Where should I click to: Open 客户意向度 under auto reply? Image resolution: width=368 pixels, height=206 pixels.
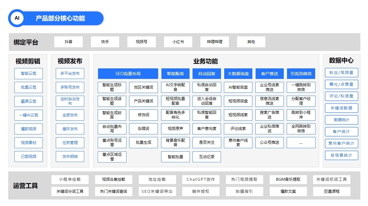point(207,129)
